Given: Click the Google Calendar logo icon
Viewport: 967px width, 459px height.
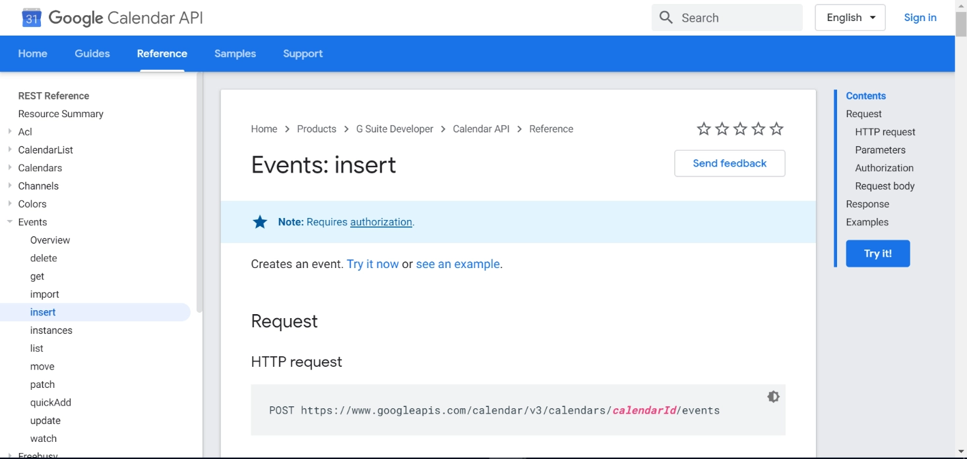Looking at the screenshot, I should [x=32, y=18].
